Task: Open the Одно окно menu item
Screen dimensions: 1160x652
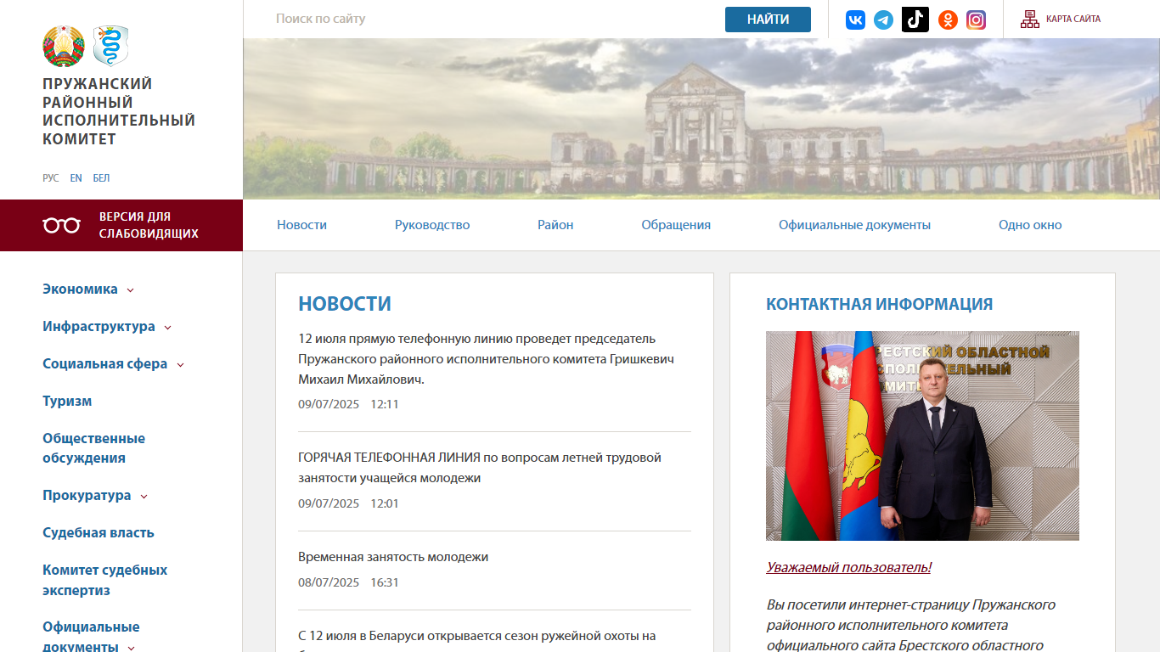Action: tap(1030, 225)
